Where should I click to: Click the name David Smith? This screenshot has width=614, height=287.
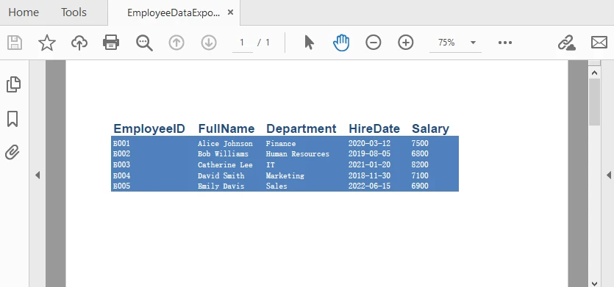221,175
